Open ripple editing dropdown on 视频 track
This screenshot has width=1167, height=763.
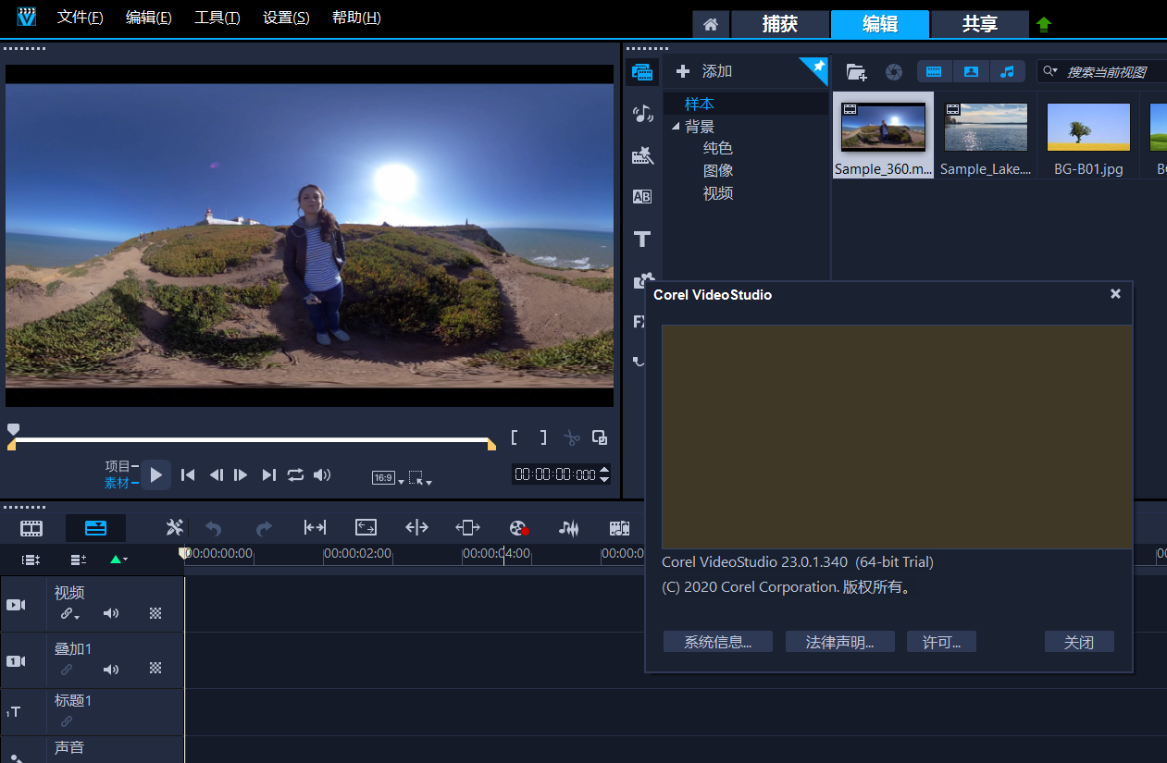pyautogui.click(x=69, y=613)
